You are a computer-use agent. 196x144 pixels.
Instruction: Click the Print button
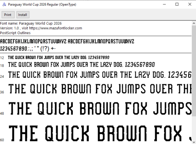tap(8, 15)
